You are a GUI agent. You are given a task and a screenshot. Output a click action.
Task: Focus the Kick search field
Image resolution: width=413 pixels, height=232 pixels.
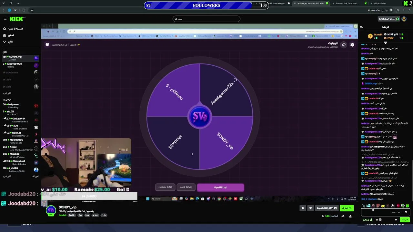[206, 19]
